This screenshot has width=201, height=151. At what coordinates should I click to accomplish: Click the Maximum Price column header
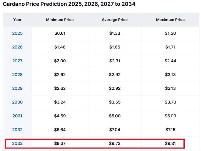pyautogui.click(x=170, y=20)
